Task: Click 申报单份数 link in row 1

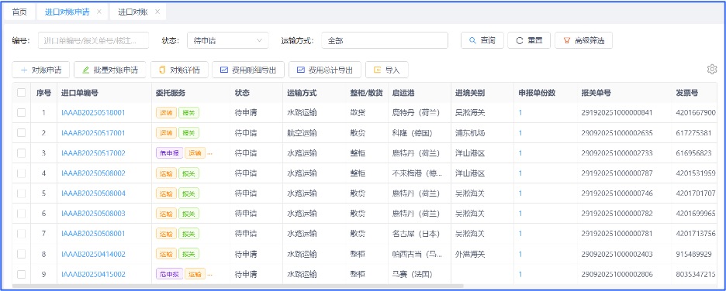Action: [x=520, y=113]
